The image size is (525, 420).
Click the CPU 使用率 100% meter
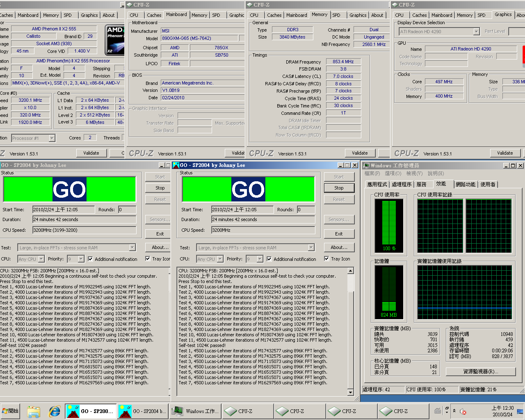(389, 226)
